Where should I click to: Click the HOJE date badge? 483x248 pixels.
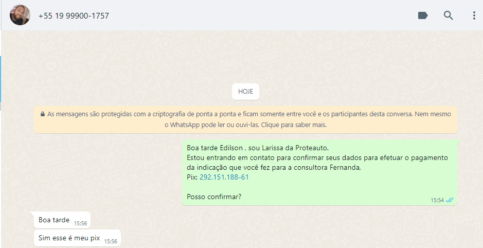point(245,92)
